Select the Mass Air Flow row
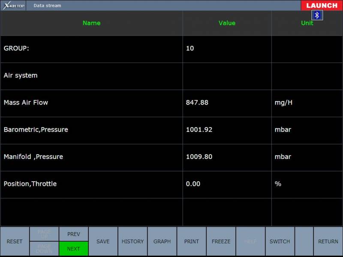Image resolution: width=343 pixels, height=257 pixels. (x=91, y=103)
